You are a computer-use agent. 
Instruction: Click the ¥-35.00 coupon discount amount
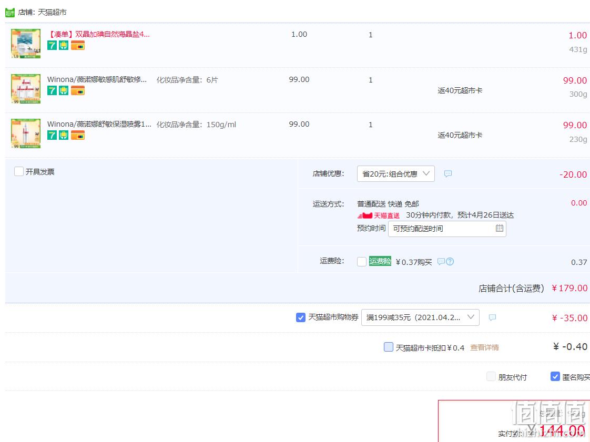(x=569, y=318)
